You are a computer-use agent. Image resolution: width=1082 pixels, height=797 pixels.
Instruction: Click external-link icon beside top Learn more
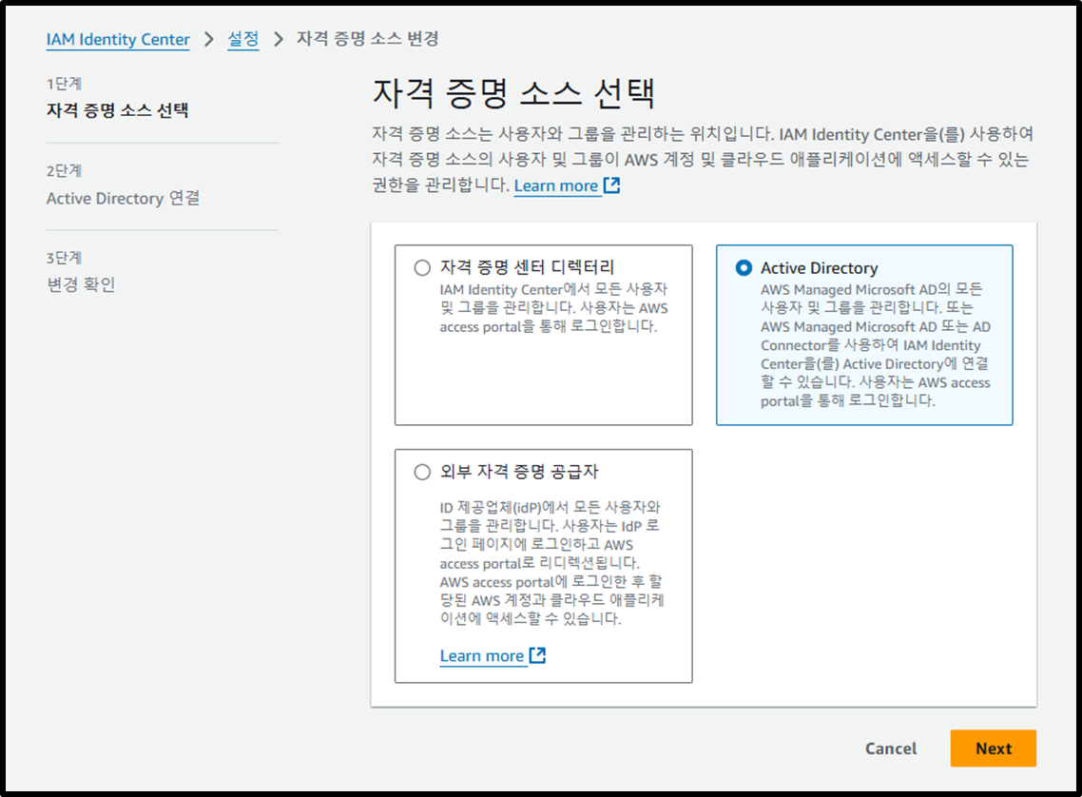pos(612,185)
